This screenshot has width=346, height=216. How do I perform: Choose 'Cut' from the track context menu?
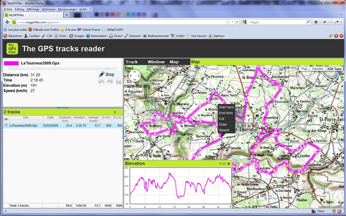point(222,119)
